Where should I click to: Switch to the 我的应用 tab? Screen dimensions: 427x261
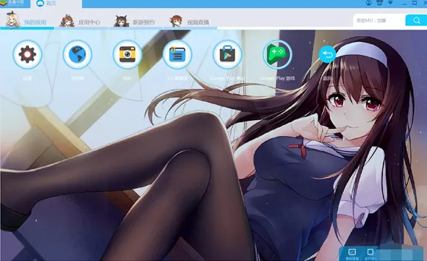click(x=28, y=20)
